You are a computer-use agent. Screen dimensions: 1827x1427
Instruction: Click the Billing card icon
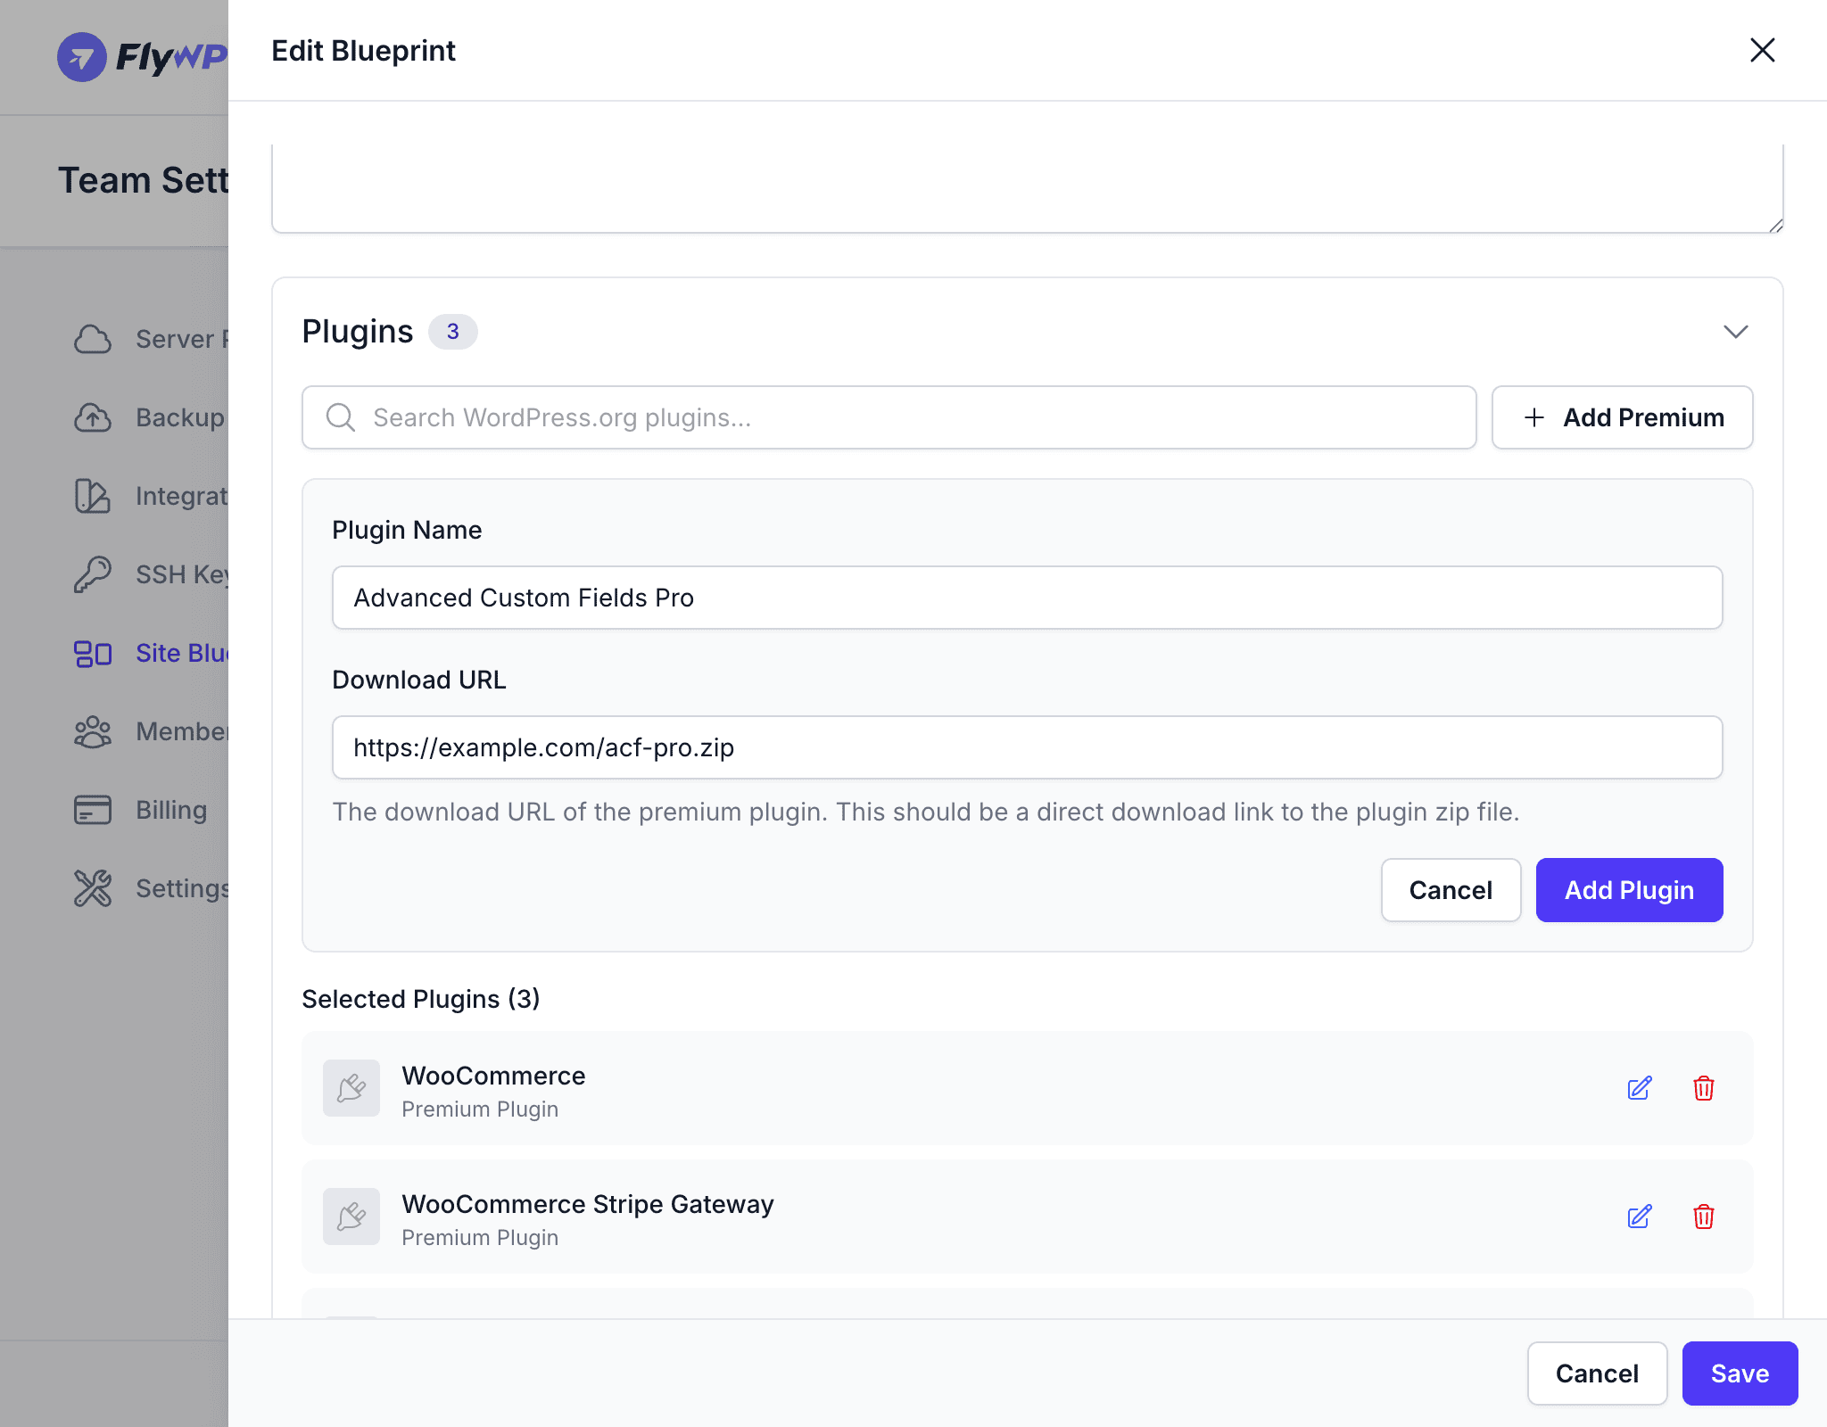(93, 810)
